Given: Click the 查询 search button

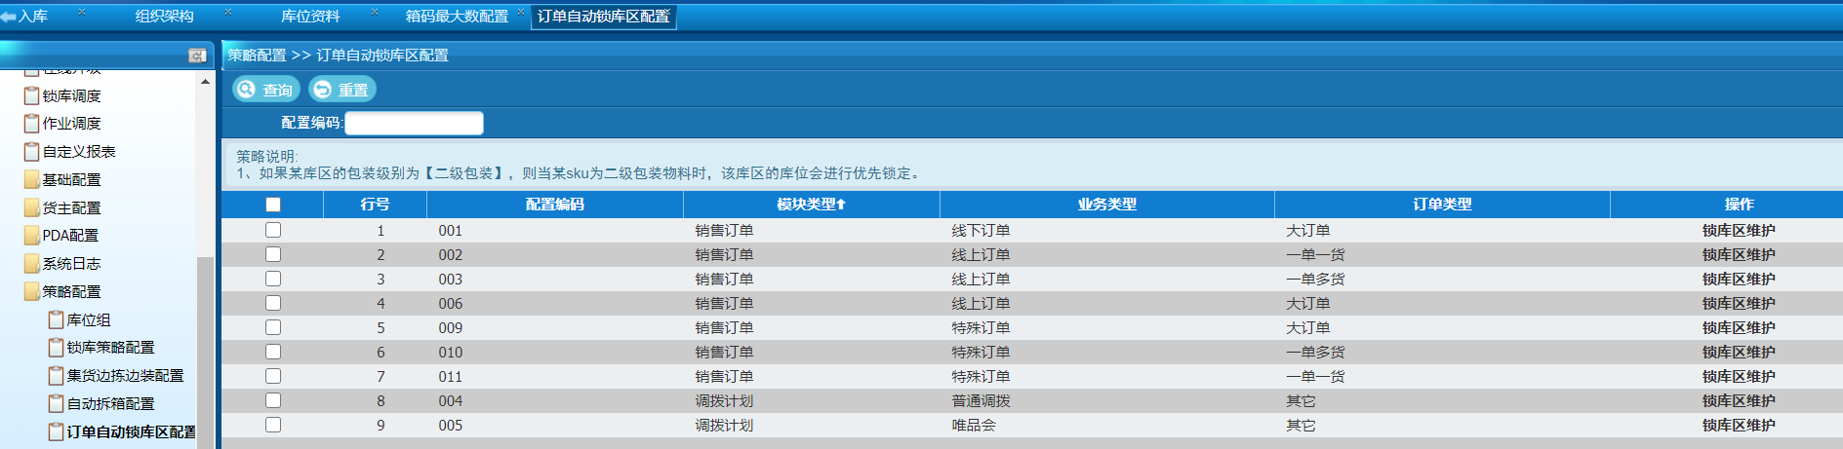Looking at the screenshot, I should (x=266, y=90).
